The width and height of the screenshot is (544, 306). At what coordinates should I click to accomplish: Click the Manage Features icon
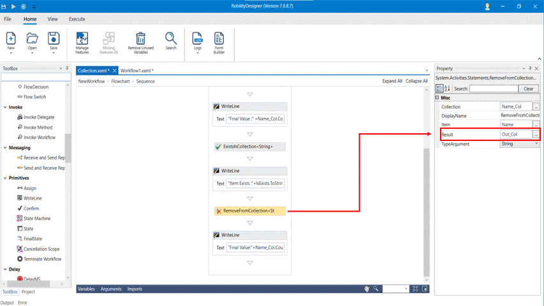(82, 39)
